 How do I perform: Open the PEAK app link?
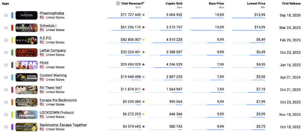pos(44,63)
